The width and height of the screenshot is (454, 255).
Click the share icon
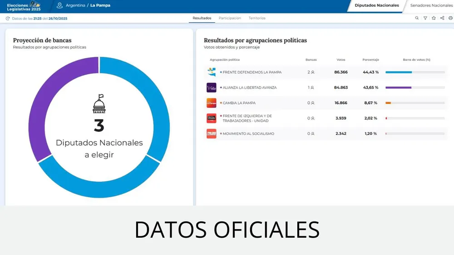pyautogui.click(x=442, y=18)
